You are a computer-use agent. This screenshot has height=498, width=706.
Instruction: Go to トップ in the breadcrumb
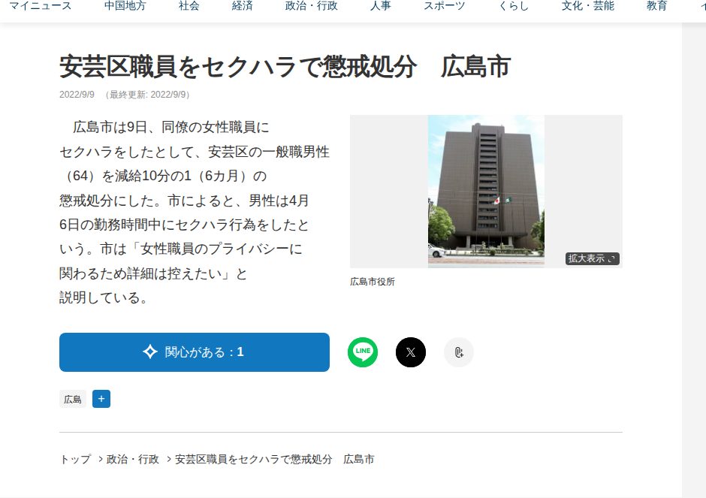(x=75, y=459)
